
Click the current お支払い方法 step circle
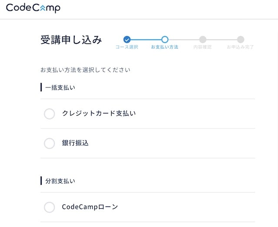tap(165, 40)
